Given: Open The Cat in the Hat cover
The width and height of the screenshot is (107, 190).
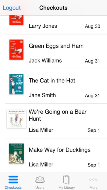Looking at the screenshot, I should click(16, 84).
